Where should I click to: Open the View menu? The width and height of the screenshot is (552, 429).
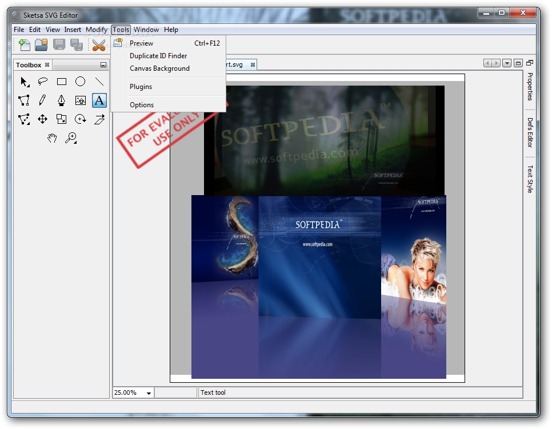pos(53,30)
